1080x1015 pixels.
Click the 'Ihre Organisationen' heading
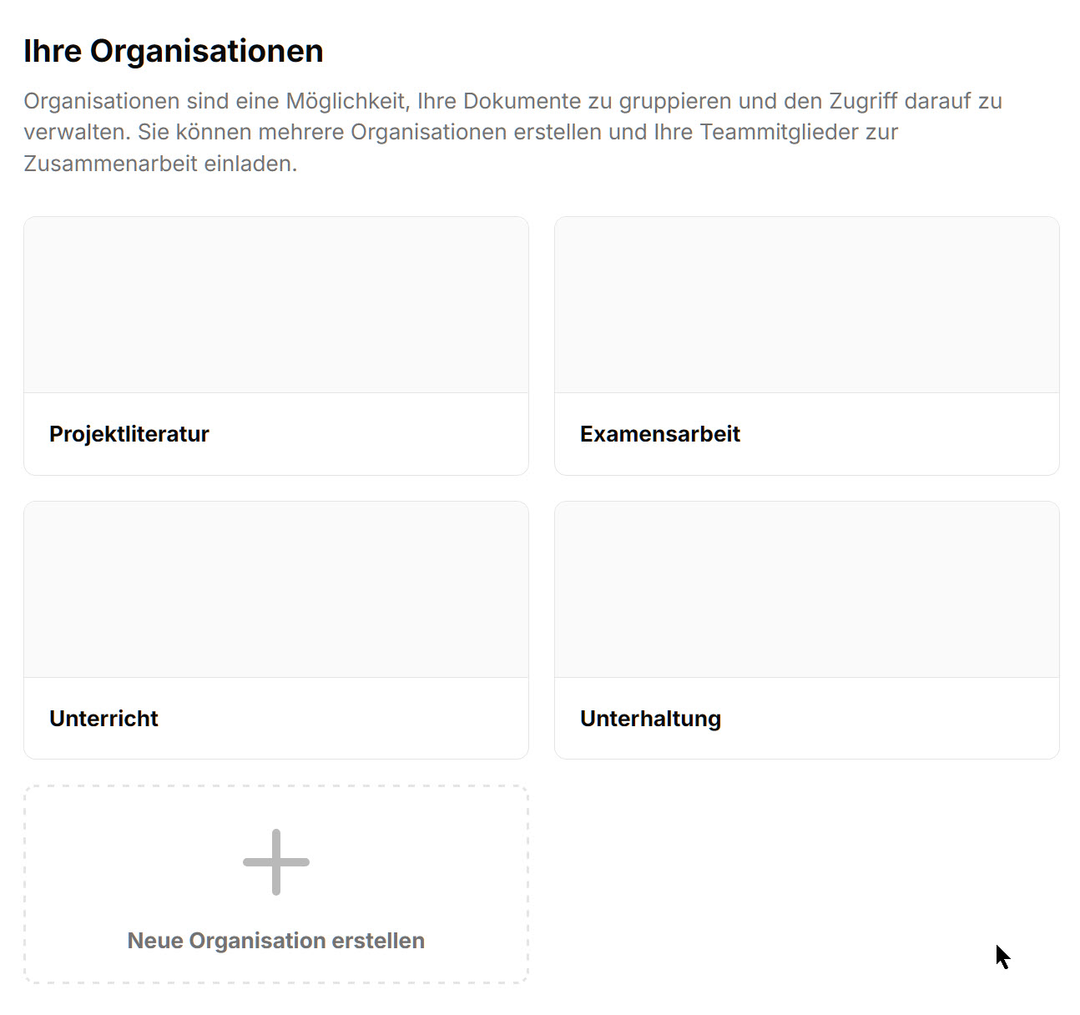coord(174,51)
